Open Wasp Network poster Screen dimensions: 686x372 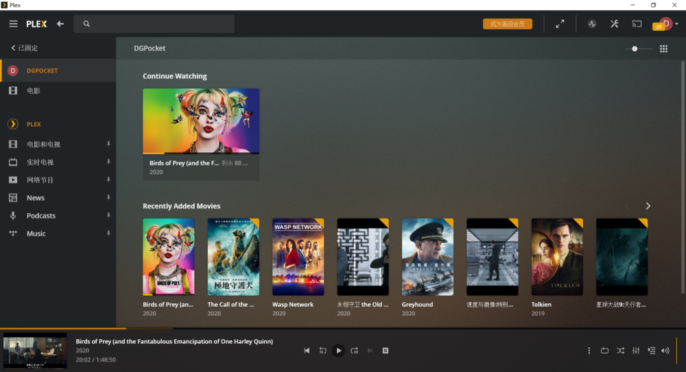pos(298,257)
